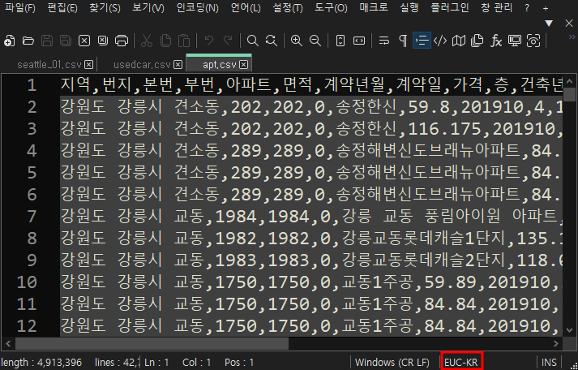Click the Save All toolbar icon
578x370 pixels.
(66, 41)
